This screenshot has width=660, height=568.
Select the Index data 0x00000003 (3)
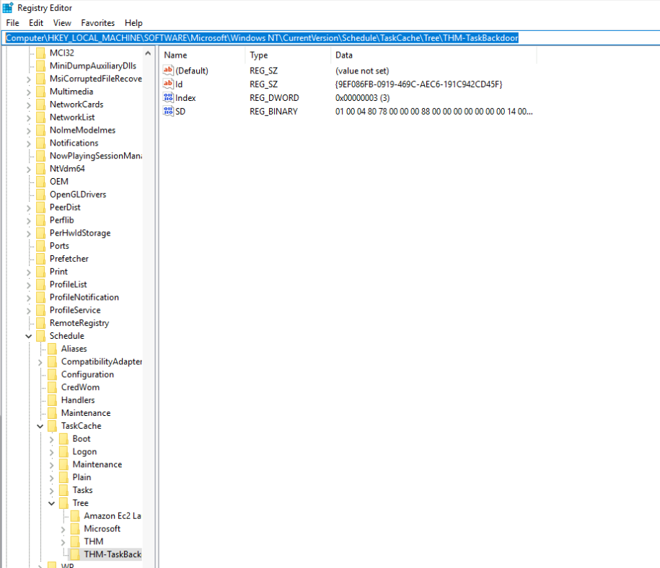pyautogui.click(x=362, y=98)
